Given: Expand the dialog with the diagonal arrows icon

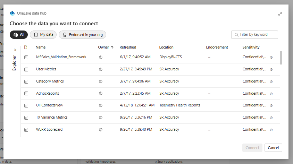Looking at the screenshot, I should (x=280, y=14).
